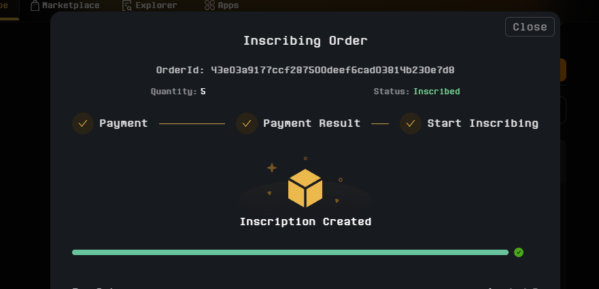Switch to the Explorer tab
599x289 pixels.
[x=156, y=5]
